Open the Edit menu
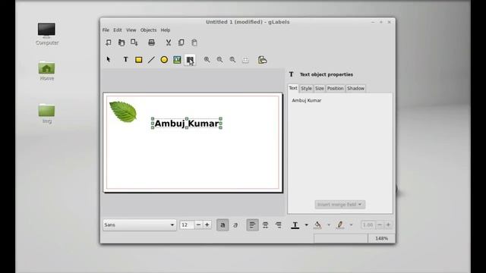 [118, 30]
